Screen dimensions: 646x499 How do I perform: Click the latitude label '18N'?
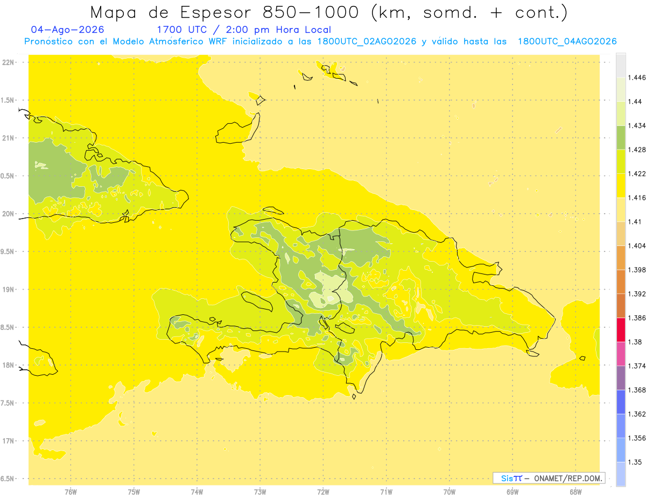click(8, 365)
